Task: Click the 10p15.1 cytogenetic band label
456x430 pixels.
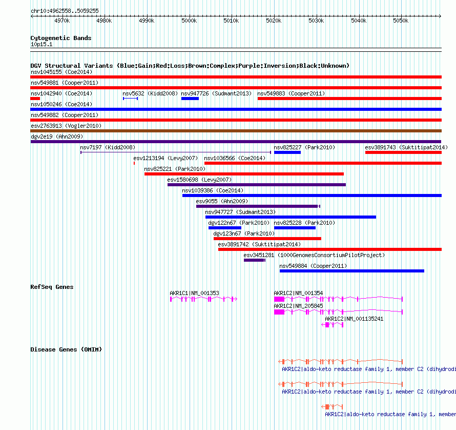Action: tap(42, 44)
